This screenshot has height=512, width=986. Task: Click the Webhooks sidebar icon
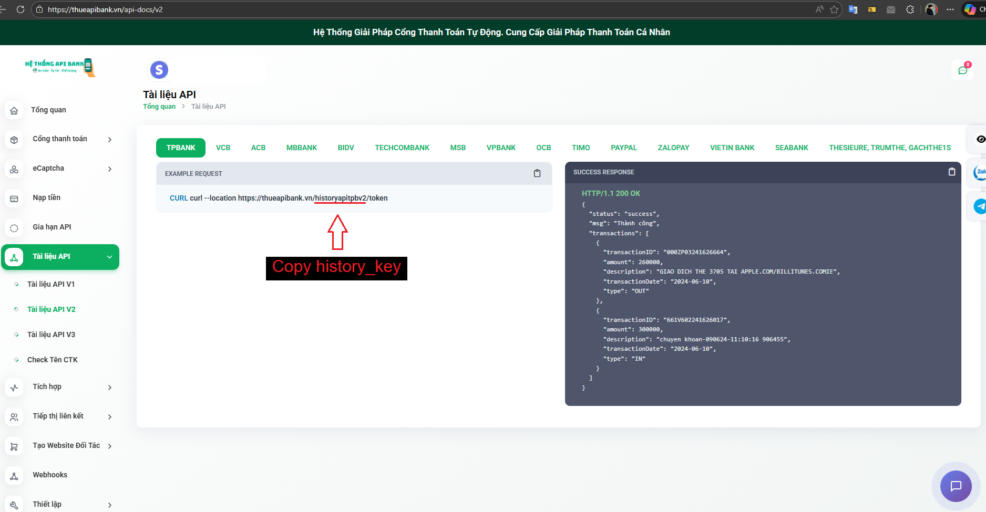14,475
